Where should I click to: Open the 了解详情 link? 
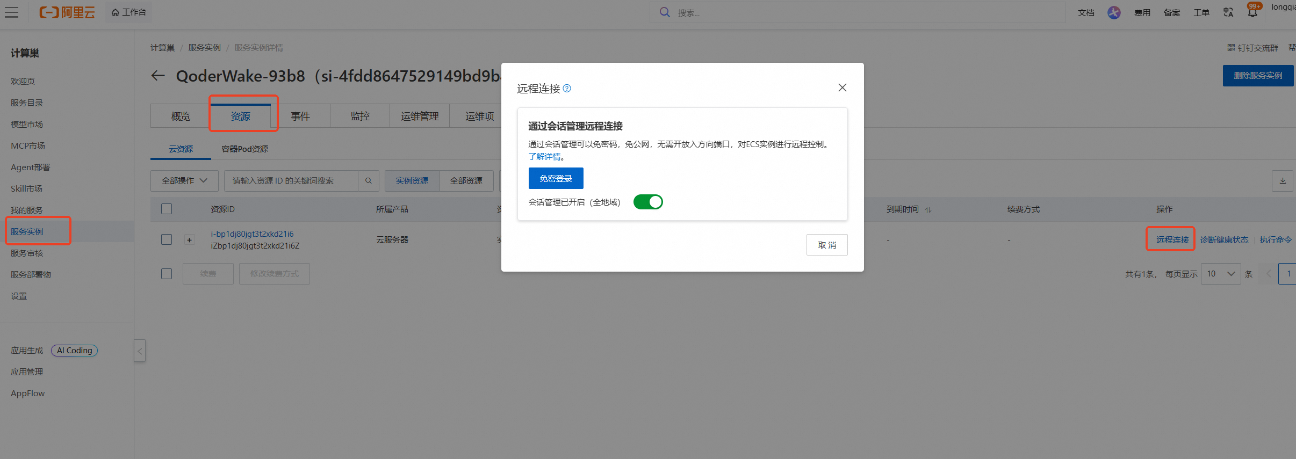click(544, 157)
